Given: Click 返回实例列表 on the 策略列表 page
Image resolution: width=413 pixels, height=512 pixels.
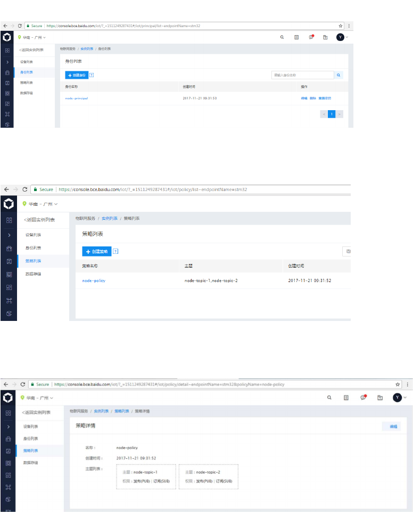Looking at the screenshot, I should tap(39, 220).
